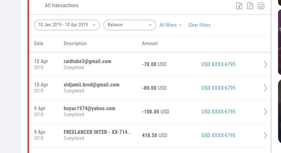
Task: Open USD XXXX-6795 link for -70.00 payment
Action: click(218, 64)
